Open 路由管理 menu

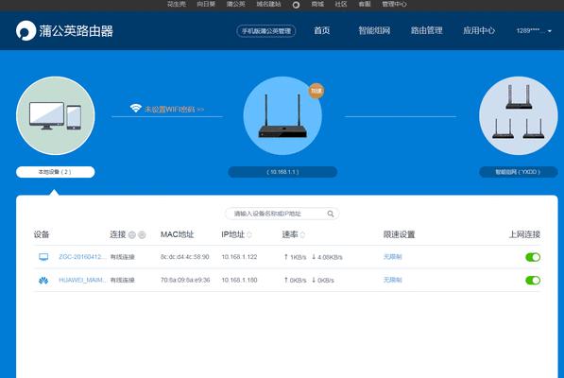[x=427, y=30]
